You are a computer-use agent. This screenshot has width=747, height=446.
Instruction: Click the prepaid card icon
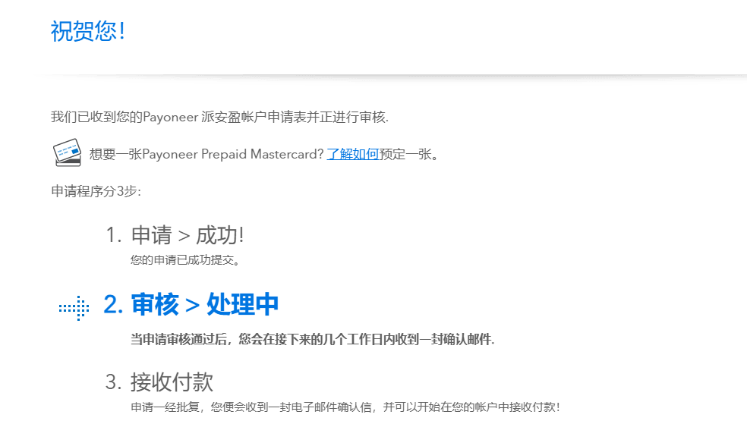pos(67,152)
